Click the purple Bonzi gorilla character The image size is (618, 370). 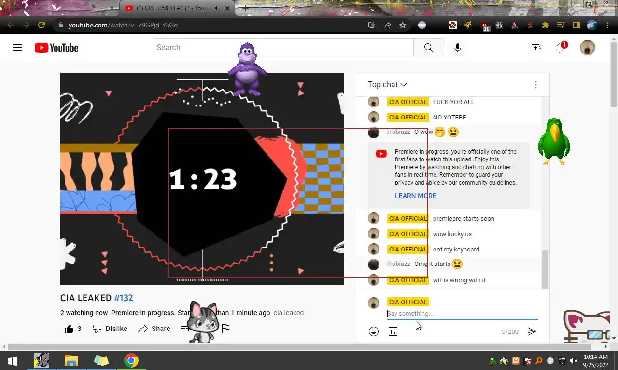(x=247, y=69)
